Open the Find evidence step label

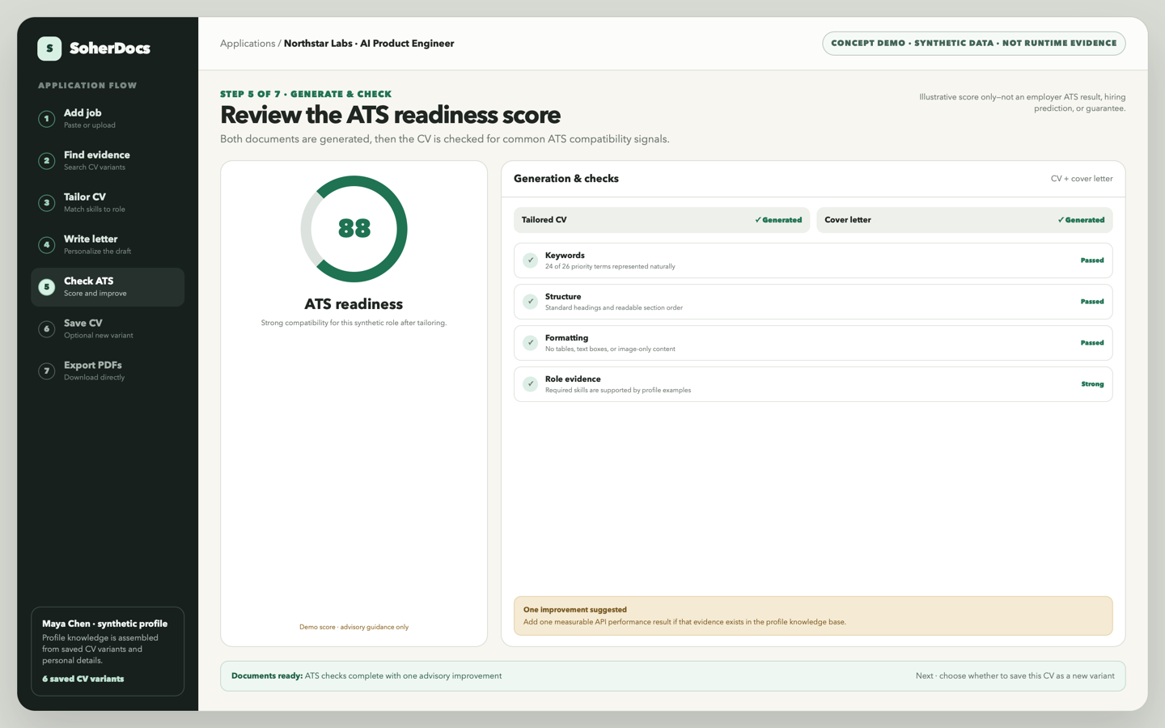97,155
